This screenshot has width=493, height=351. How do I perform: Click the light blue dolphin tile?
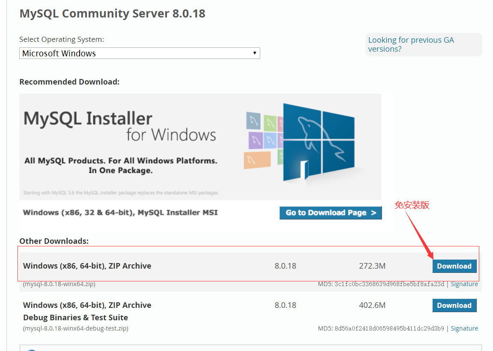coord(270,140)
